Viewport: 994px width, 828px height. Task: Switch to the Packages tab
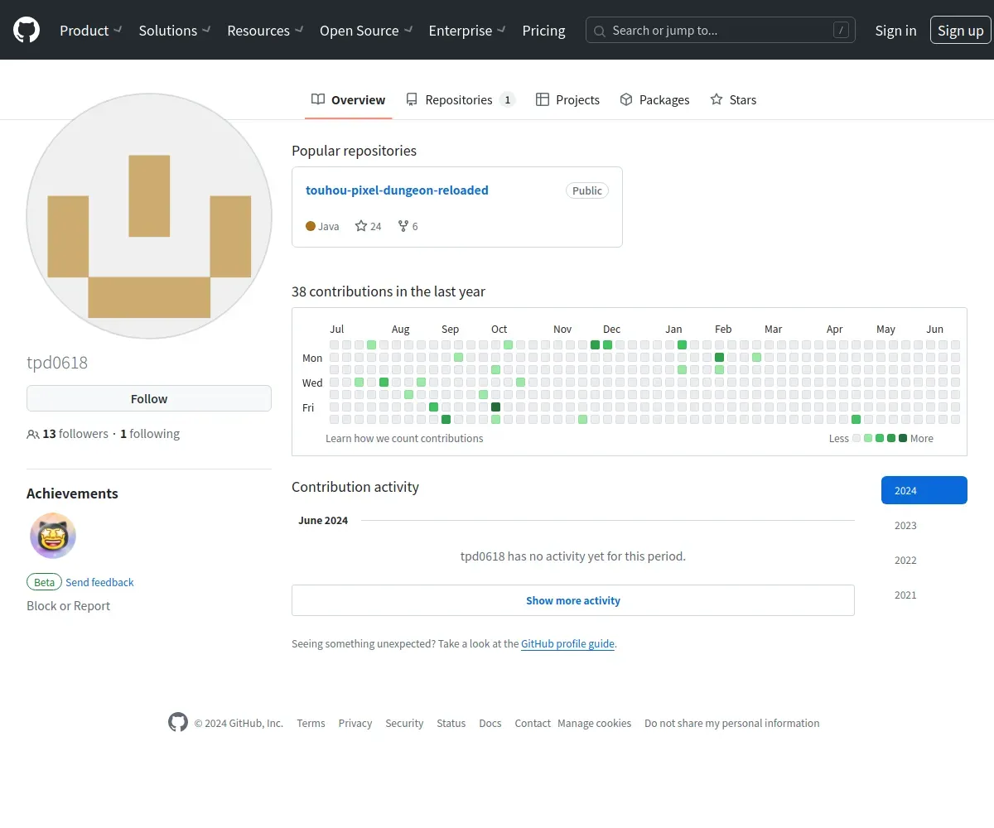[x=654, y=99]
